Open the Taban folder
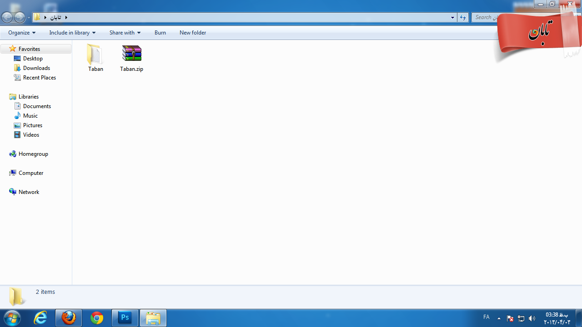582x327 pixels. (x=95, y=58)
